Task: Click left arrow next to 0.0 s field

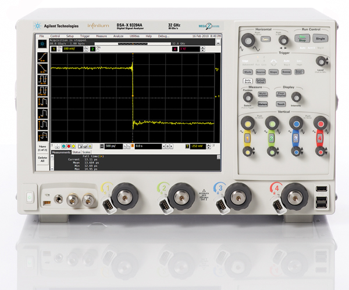Action: pyautogui.click(x=164, y=146)
